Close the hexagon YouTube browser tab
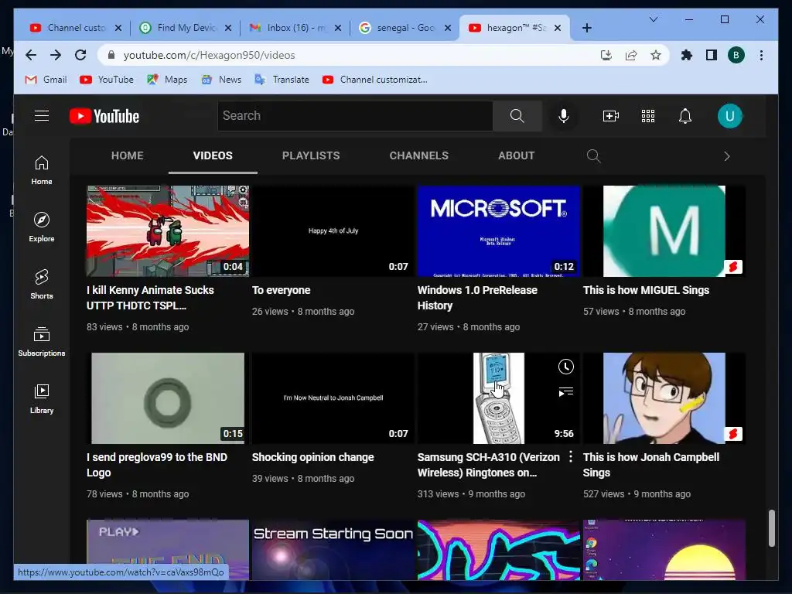Screen dimensions: 792x594 [x=558, y=28]
